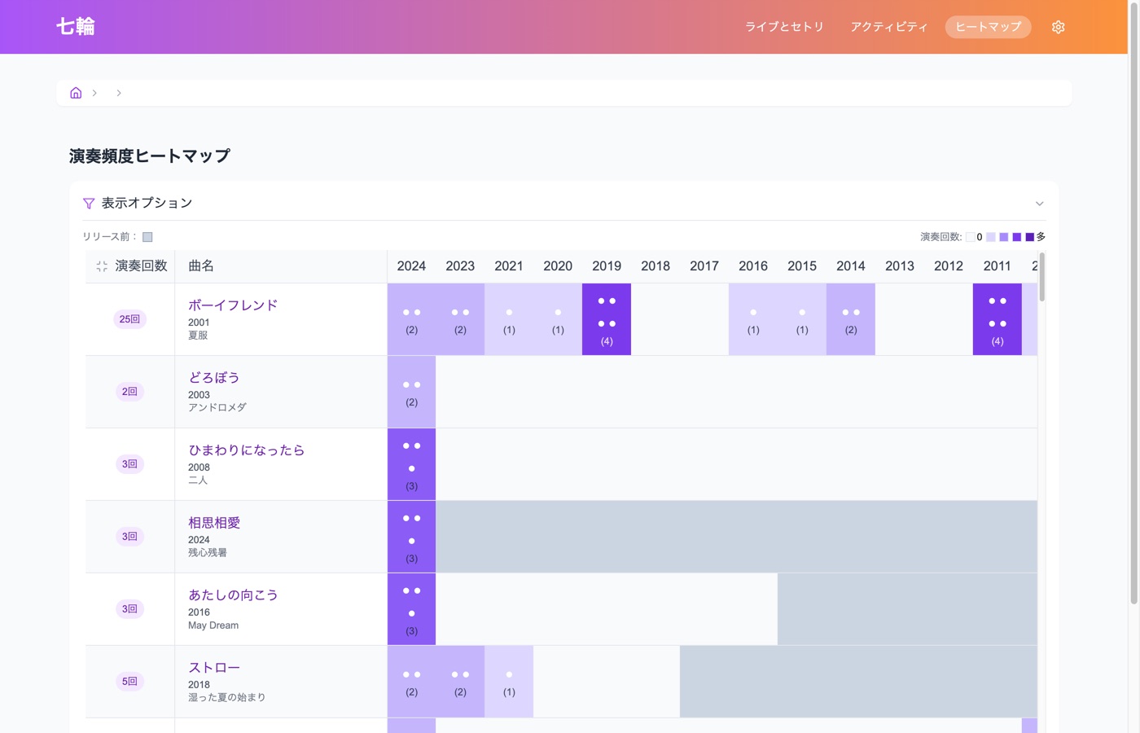The image size is (1140, 733).
Task: Open settings via the gear icon
Action: click(x=1058, y=27)
